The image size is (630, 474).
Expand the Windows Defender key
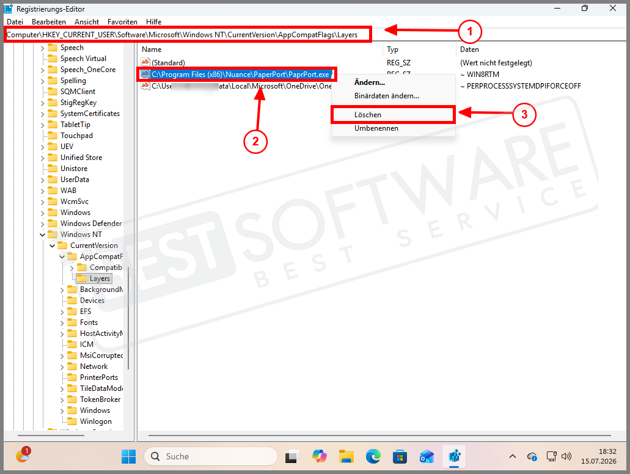pyautogui.click(x=43, y=224)
